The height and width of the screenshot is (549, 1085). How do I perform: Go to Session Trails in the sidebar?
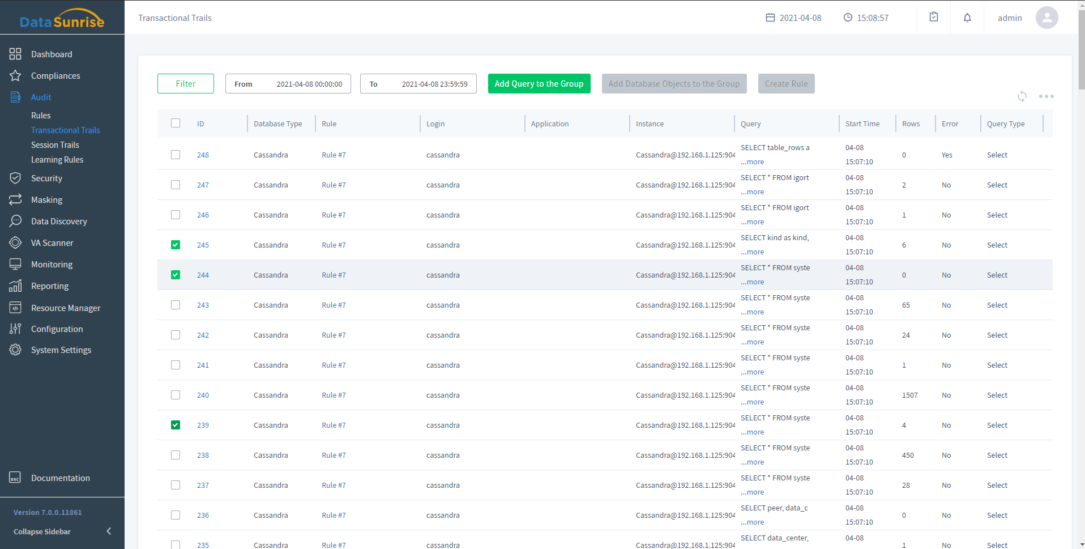pyautogui.click(x=55, y=145)
